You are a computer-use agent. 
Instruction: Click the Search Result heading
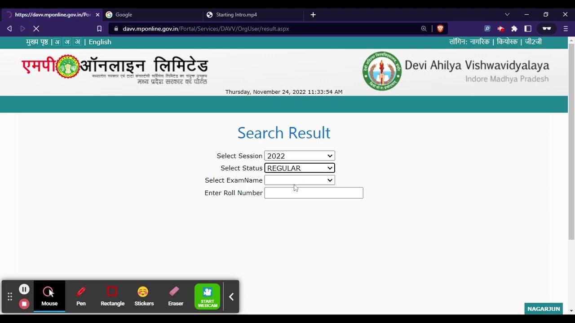tap(284, 133)
